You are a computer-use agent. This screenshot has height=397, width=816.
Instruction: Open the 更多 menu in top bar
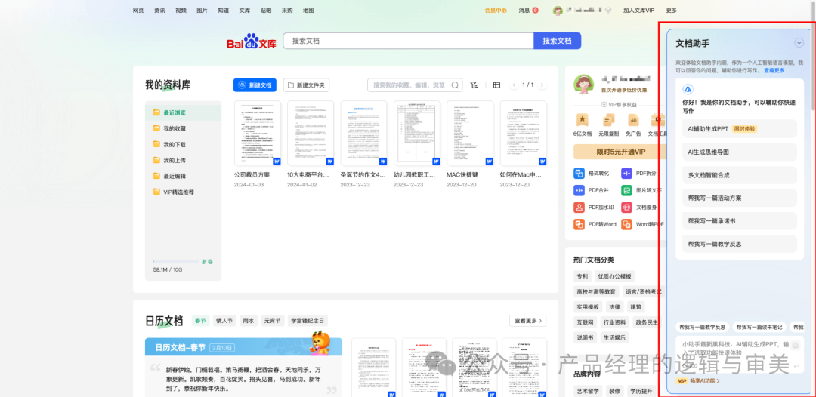672,11
